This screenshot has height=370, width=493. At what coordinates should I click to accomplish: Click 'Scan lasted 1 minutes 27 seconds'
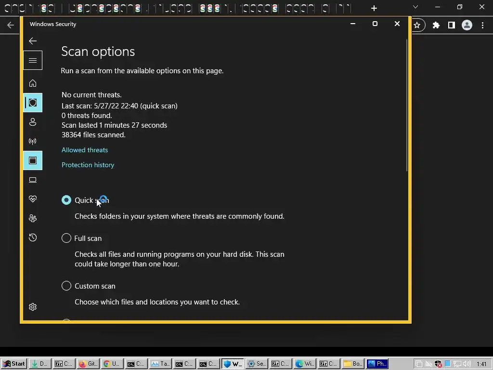tap(115, 125)
